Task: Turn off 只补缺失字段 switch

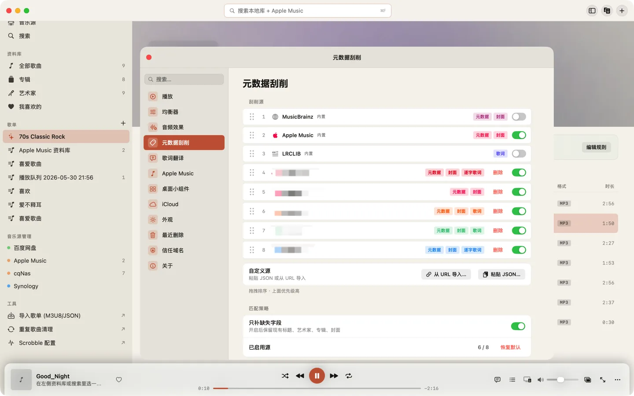Action: tap(518, 326)
